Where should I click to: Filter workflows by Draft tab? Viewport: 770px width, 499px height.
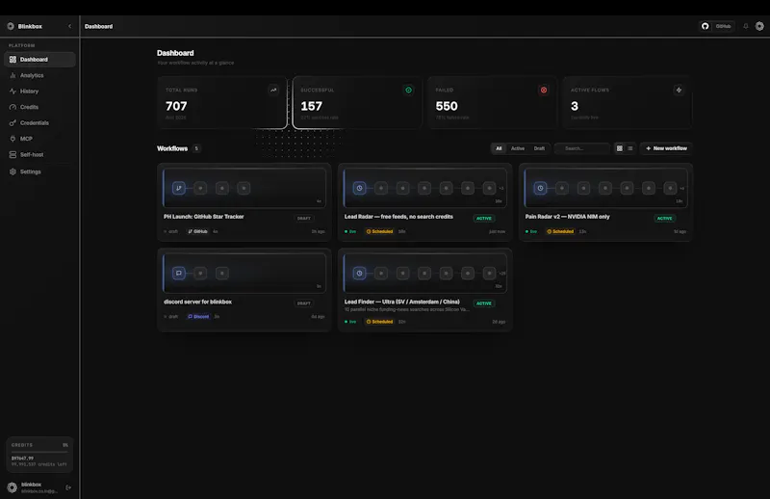click(539, 148)
